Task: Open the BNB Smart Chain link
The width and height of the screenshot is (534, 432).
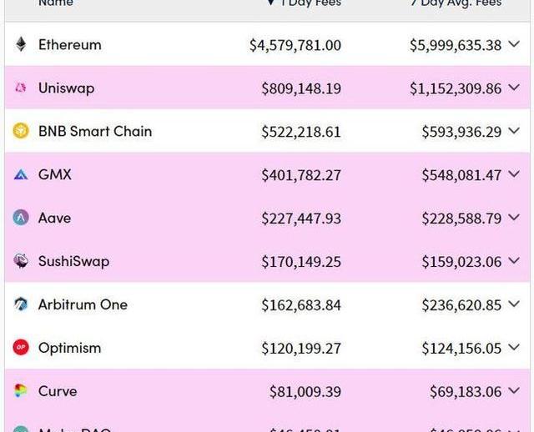Action: (95, 132)
